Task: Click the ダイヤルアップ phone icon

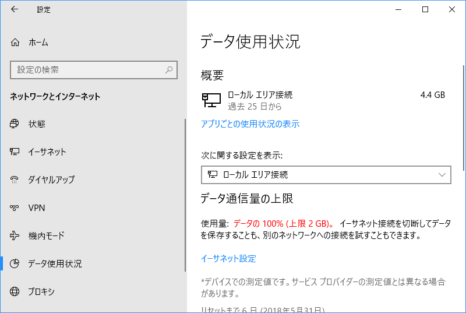Action: tap(14, 180)
